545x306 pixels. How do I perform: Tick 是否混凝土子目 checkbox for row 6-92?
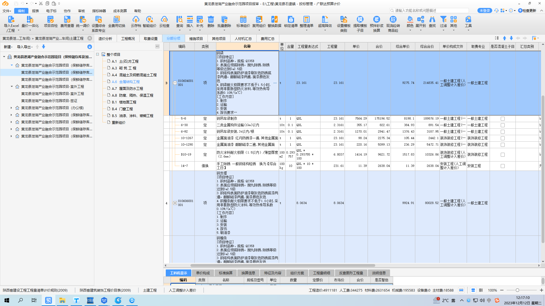(502, 132)
